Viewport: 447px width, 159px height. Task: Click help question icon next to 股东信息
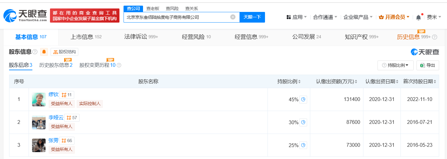click(35, 52)
